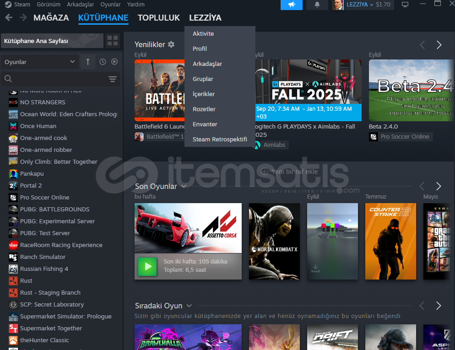Switch to collections grid view
455x350 pixels.
pos(113,41)
